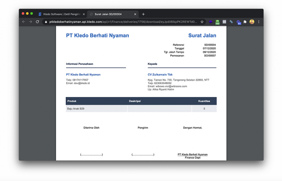Click the red close window button
This screenshot has height=181, width=282.
coord(23,14)
